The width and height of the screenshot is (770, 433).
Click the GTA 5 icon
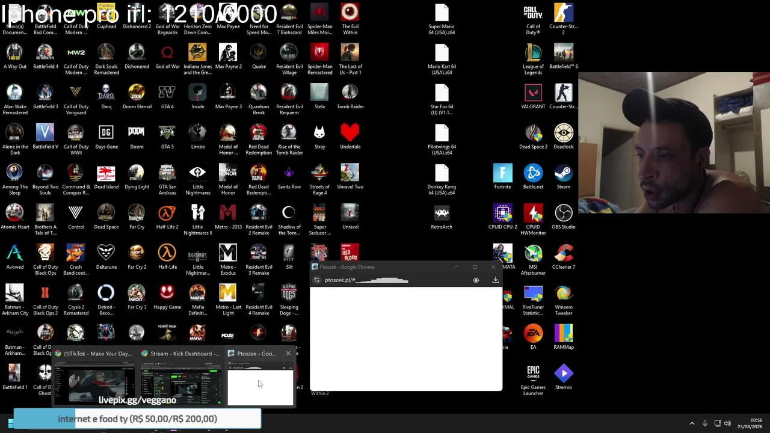coord(167,137)
